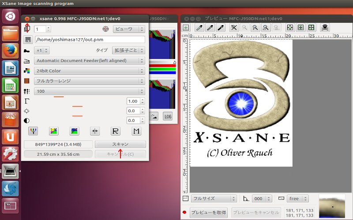Image resolution: width=353 pixels, height=220 pixels.
Task: Open the workspace switcher in the launcher
Action: (10, 205)
